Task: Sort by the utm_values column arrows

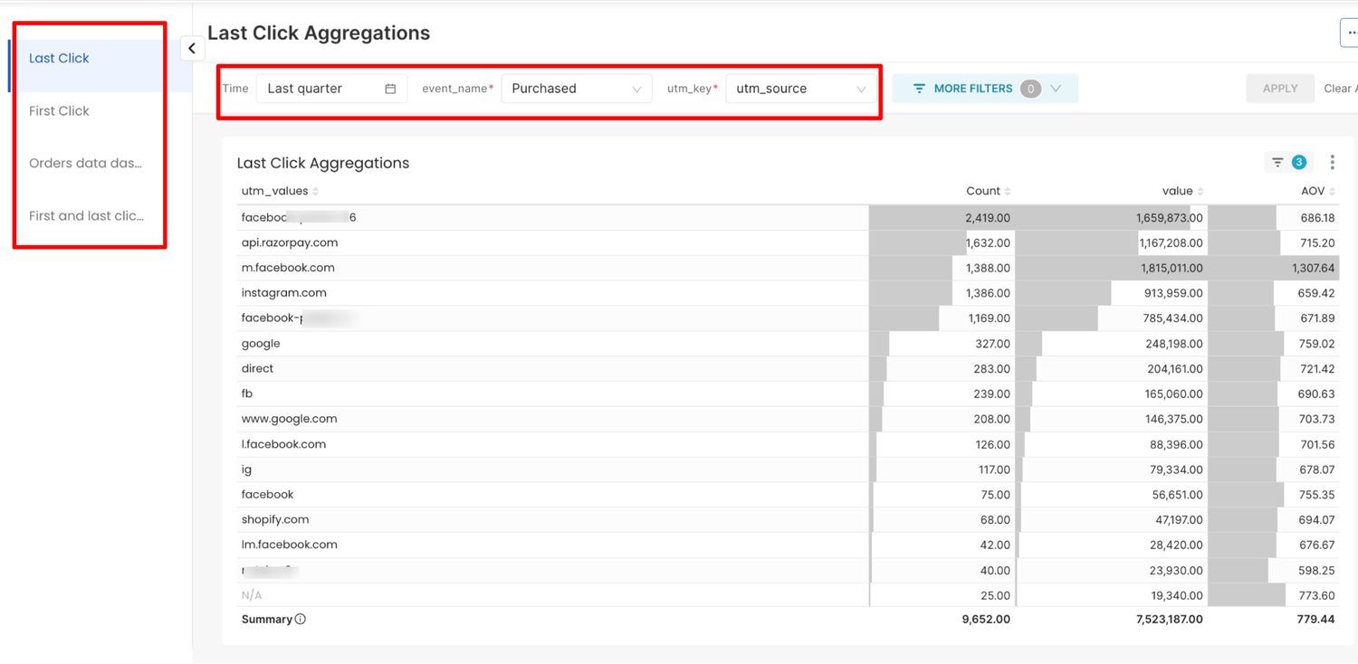Action: pos(316,192)
